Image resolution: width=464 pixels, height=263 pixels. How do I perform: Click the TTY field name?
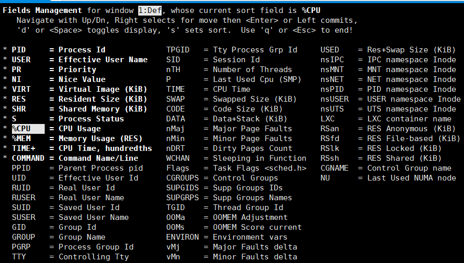point(19,257)
